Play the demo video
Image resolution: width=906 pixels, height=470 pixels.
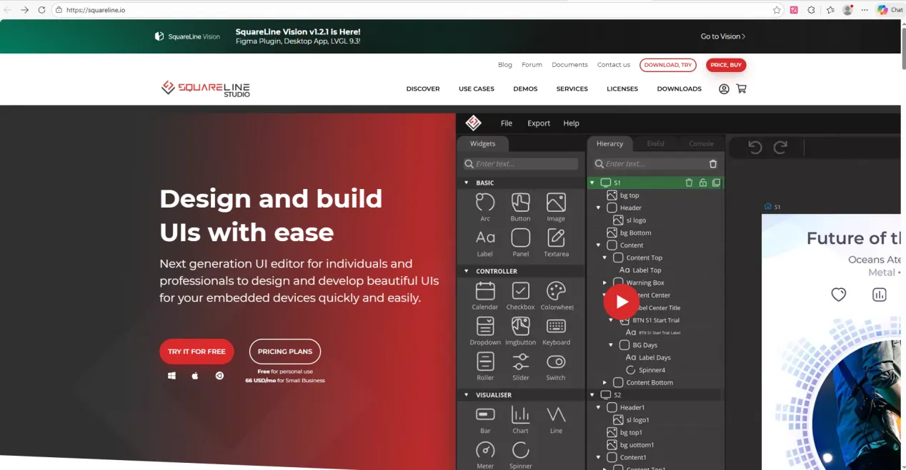tap(622, 302)
